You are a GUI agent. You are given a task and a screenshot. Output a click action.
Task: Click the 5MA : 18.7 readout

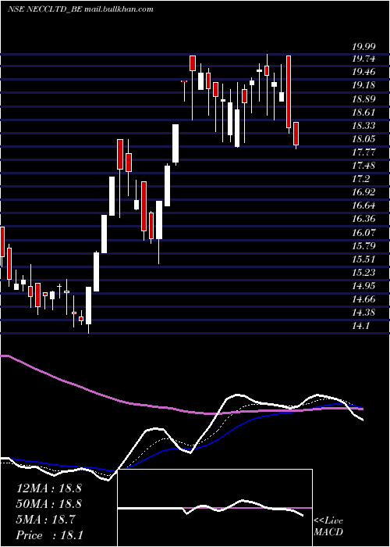(45, 520)
